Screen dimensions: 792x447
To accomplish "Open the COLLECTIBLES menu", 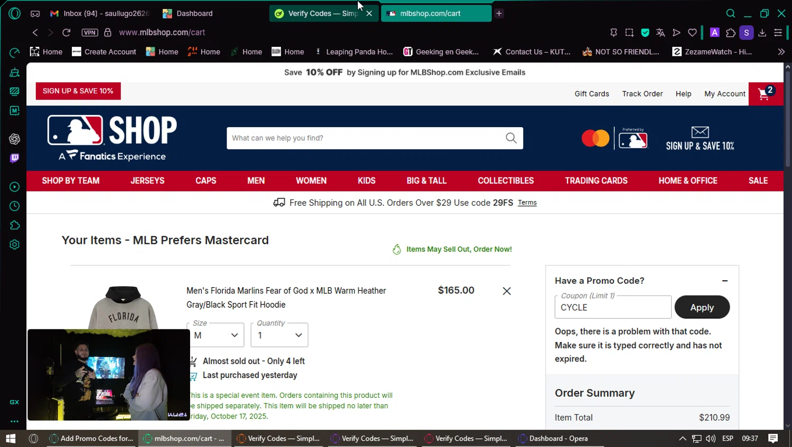I will tap(506, 180).
